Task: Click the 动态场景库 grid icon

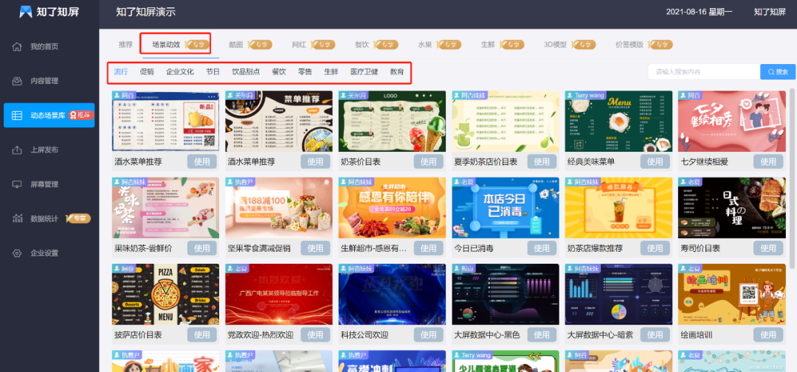Action: pyautogui.click(x=17, y=115)
